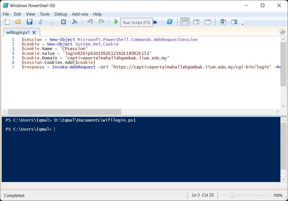The width and height of the screenshot is (288, 201).
Task: Click the 100% zoom level text
Action: (278, 195)
